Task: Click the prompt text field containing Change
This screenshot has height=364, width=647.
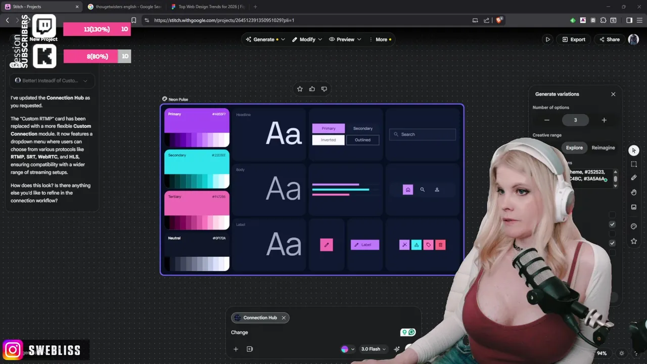Action: [313, 332]
